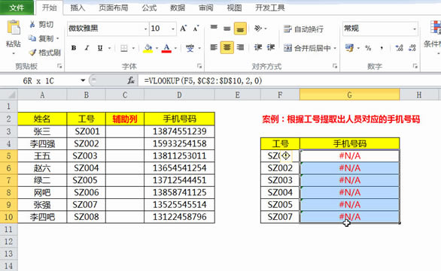The image size is (441, 271).
Task: Increase decimal places
Action: [x=399, y=48]
